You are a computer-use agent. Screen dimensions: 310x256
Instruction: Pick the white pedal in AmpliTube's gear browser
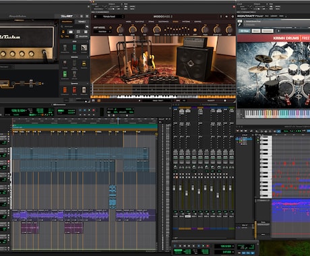(x=84, y=90)
